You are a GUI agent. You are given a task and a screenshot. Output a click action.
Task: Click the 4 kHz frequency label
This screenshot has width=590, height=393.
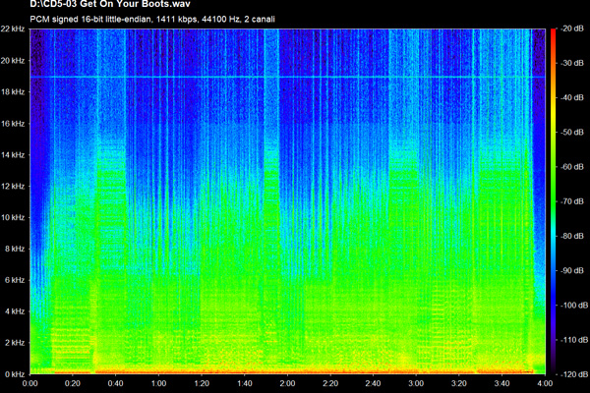[13, 311]
